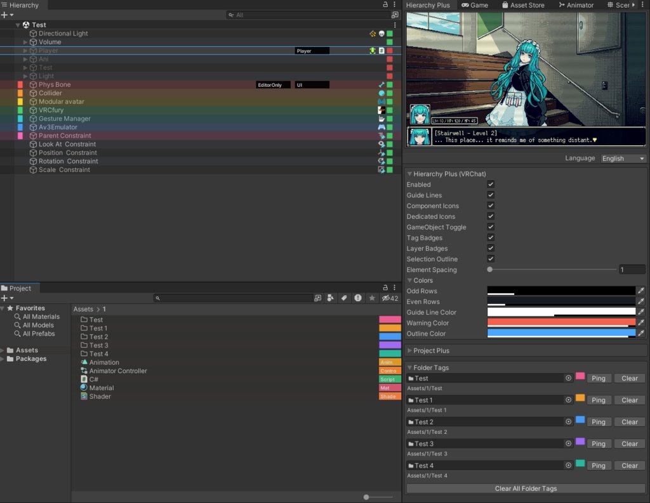Click the Gesture Manager hand icon
This screenshot has width=650, height=503.
381,118
